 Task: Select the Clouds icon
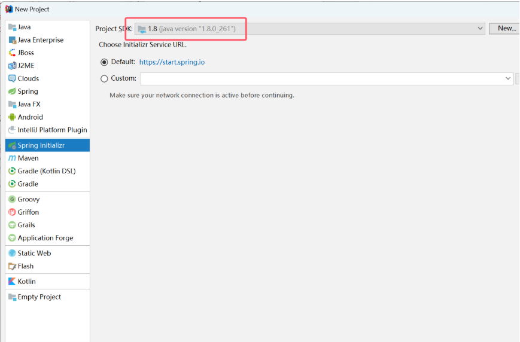pyautogui.click(x=13, y=78)
